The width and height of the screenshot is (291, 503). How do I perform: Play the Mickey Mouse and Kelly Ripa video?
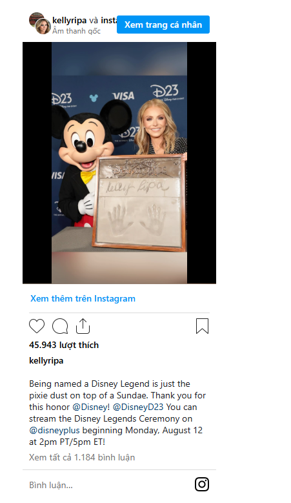click(x=119, y=163)
